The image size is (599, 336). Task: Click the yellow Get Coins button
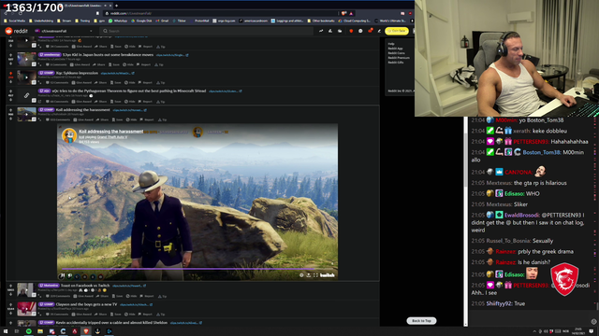point(397,31)
